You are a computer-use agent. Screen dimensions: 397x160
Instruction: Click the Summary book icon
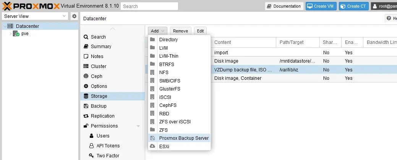pos(86,47)
